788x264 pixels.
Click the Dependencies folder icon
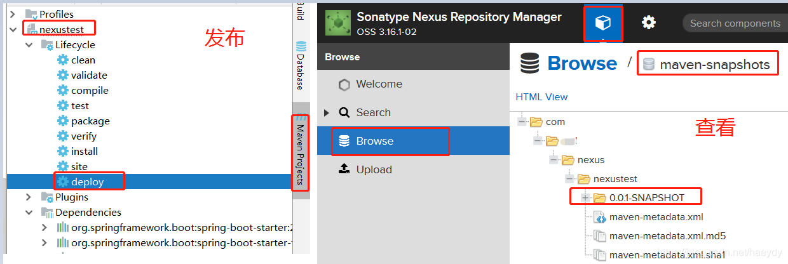tap(47, 212)
